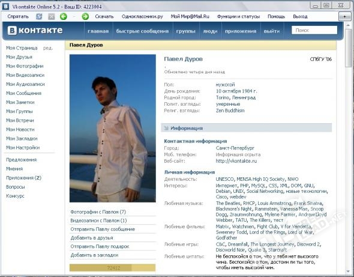The height and width of the screenshot is (277, 354).
Task: Open the быстрые сообщения tab
Action: pyautogui.click(x=142, y=31)
